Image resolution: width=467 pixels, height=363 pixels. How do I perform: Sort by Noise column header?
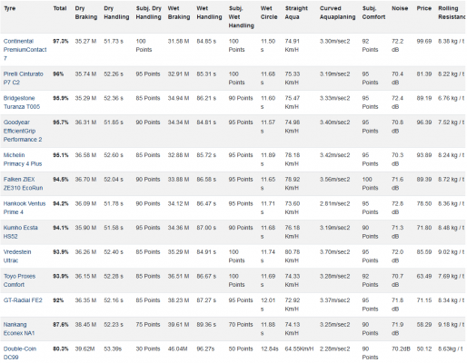tap(400, 8)
